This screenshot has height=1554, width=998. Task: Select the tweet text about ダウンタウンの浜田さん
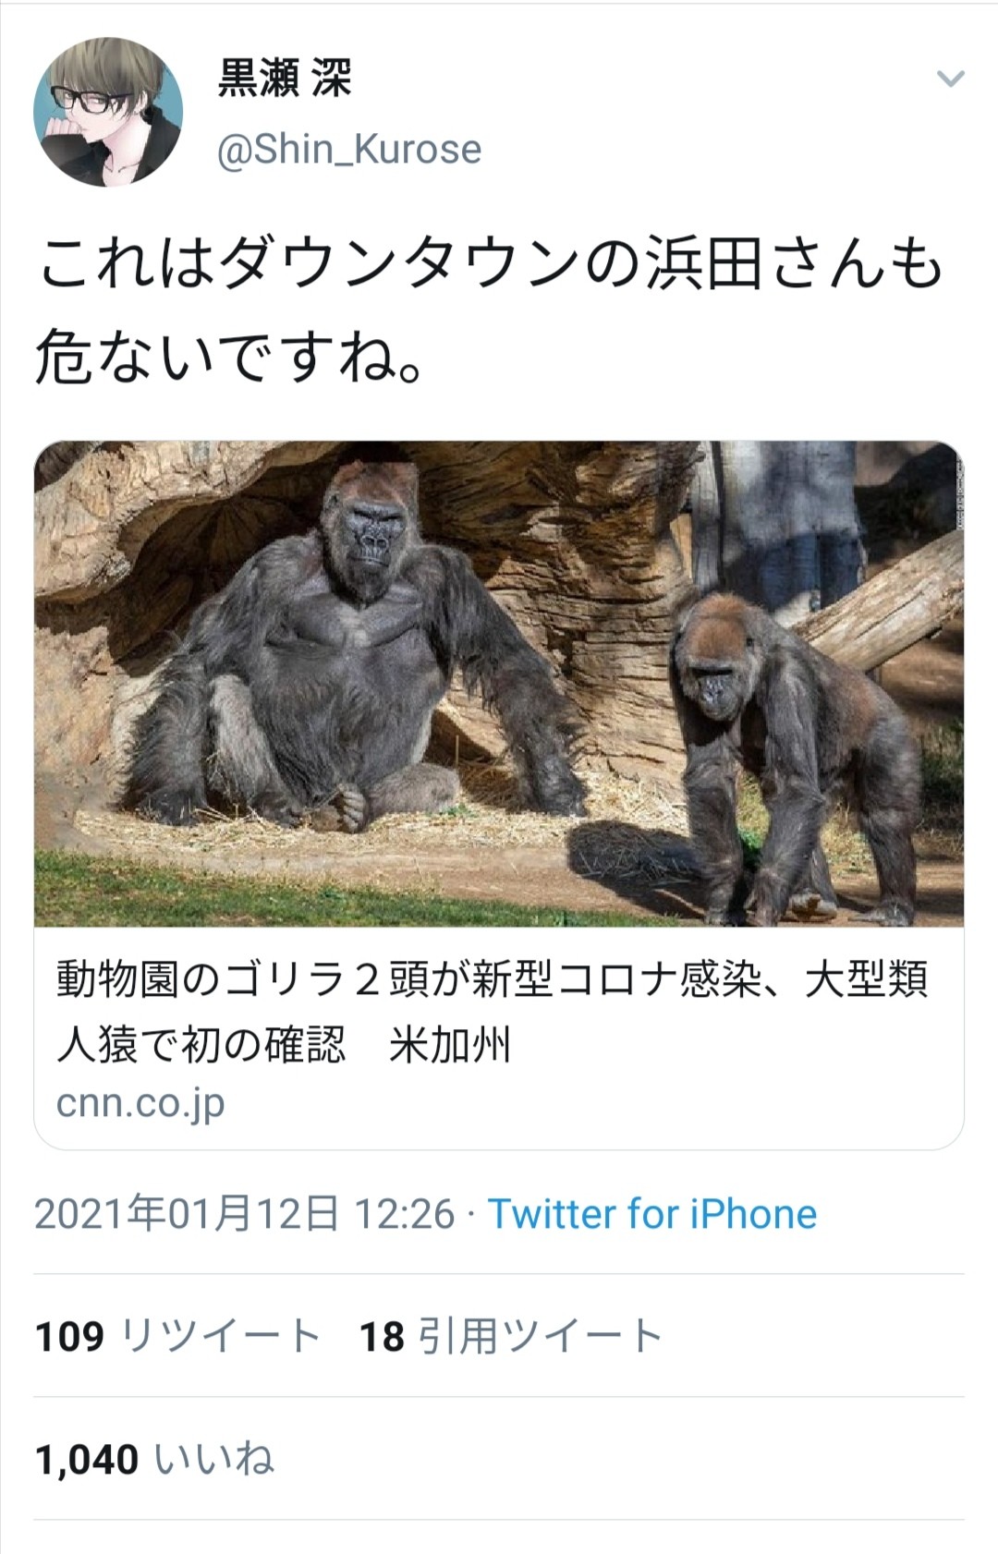[490, 310]
